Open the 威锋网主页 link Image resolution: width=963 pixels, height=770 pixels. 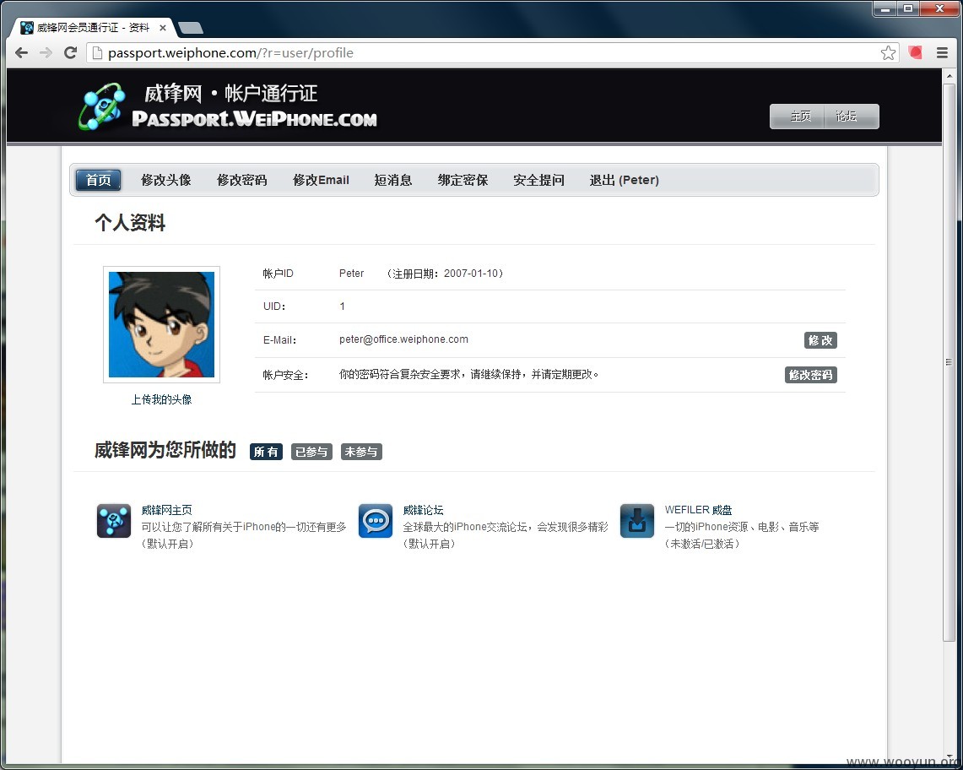(167, 510)
